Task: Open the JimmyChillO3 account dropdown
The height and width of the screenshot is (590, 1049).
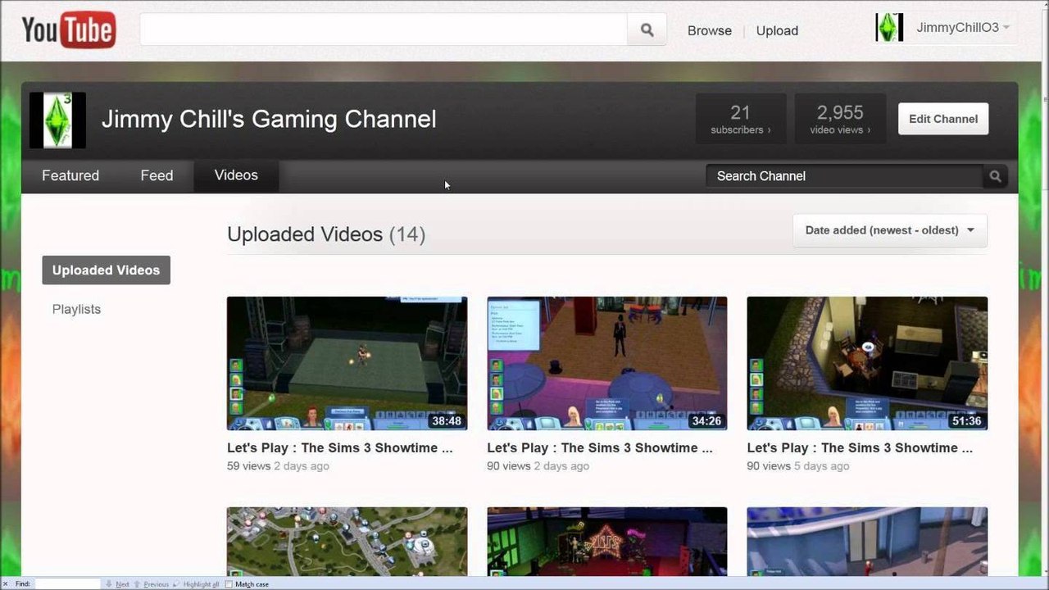Action: point(963,28)
